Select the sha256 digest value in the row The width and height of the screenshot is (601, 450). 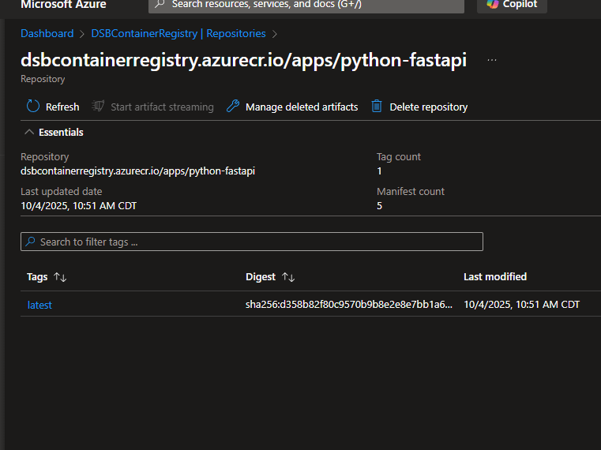[x=348, y=305]
